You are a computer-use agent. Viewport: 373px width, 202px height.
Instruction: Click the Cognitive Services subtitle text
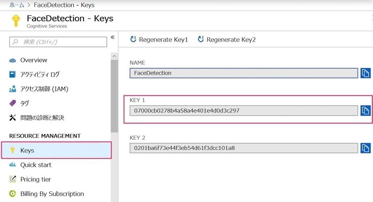pyautogui.click(x=47, y=26)
